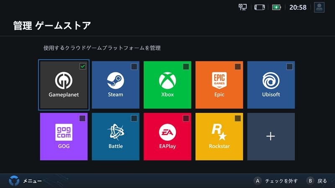
Task: Click the battery charging icon
Action: (276, 7)
